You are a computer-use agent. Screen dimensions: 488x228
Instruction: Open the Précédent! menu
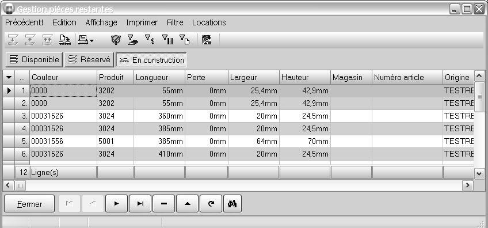(24, 22)
